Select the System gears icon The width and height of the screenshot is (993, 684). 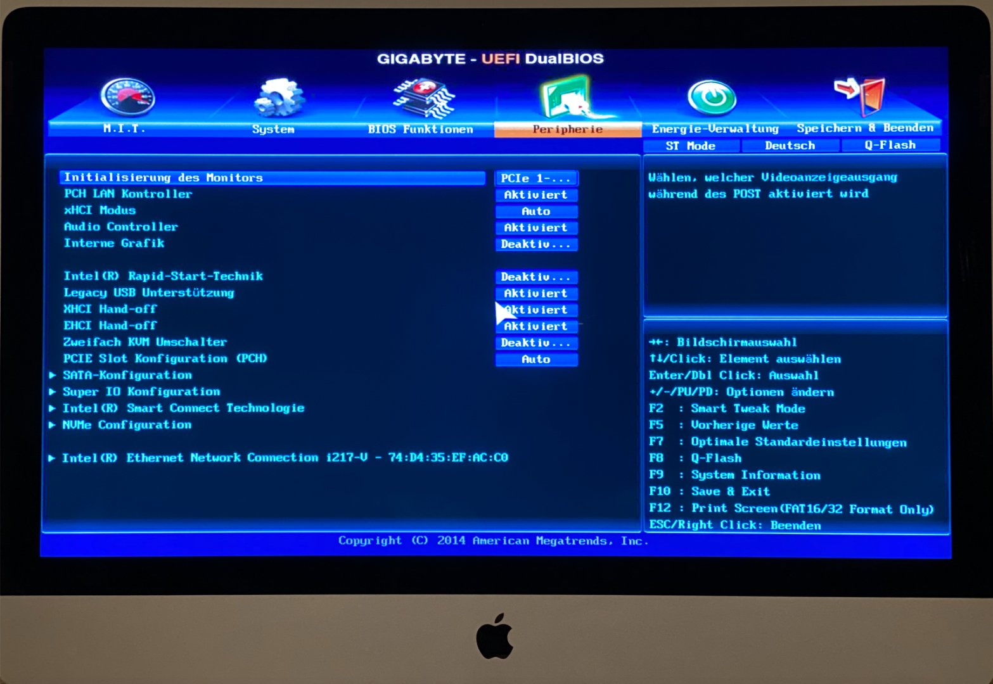pyautogui.click(x=279, y=98)
